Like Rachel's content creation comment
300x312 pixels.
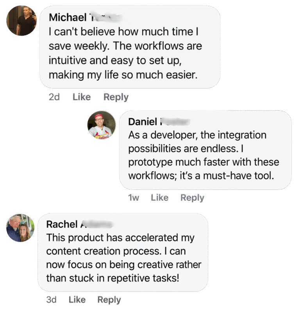pos(77,300)
